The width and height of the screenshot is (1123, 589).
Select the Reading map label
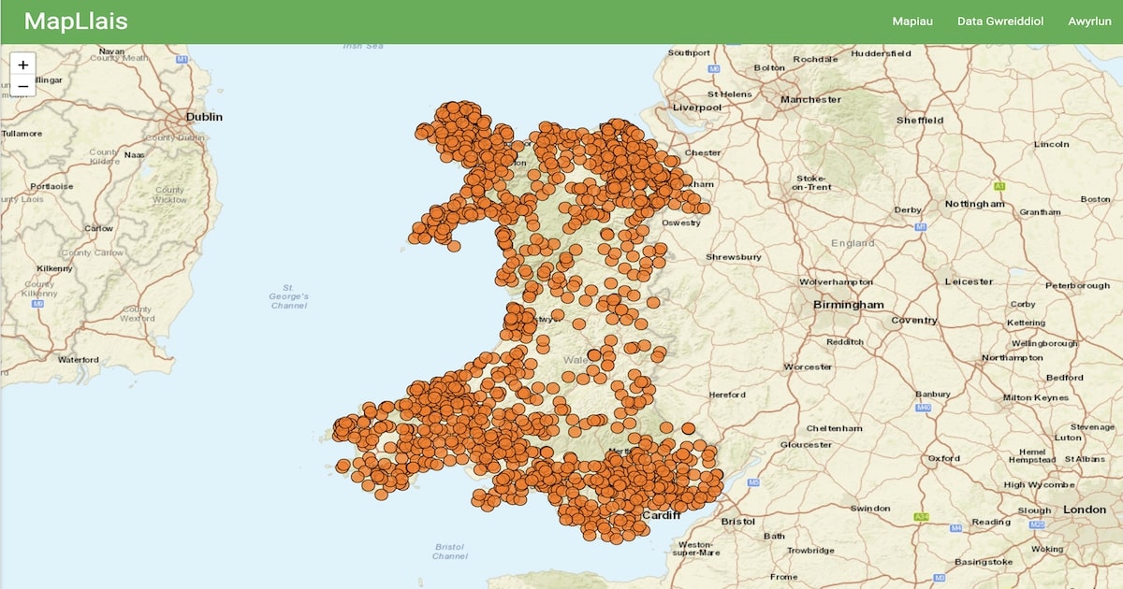coord(991,522)
